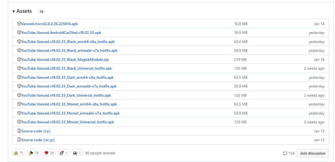This screenshot has height=162, width=335.
Task: Download the Monet_armeabi-v7a_hotfix apk
Action: click(x=70, y=113)
